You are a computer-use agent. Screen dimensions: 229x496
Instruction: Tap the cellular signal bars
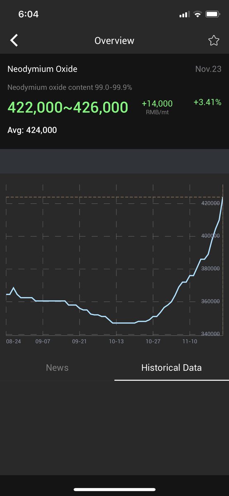click(x=184, y=15)
